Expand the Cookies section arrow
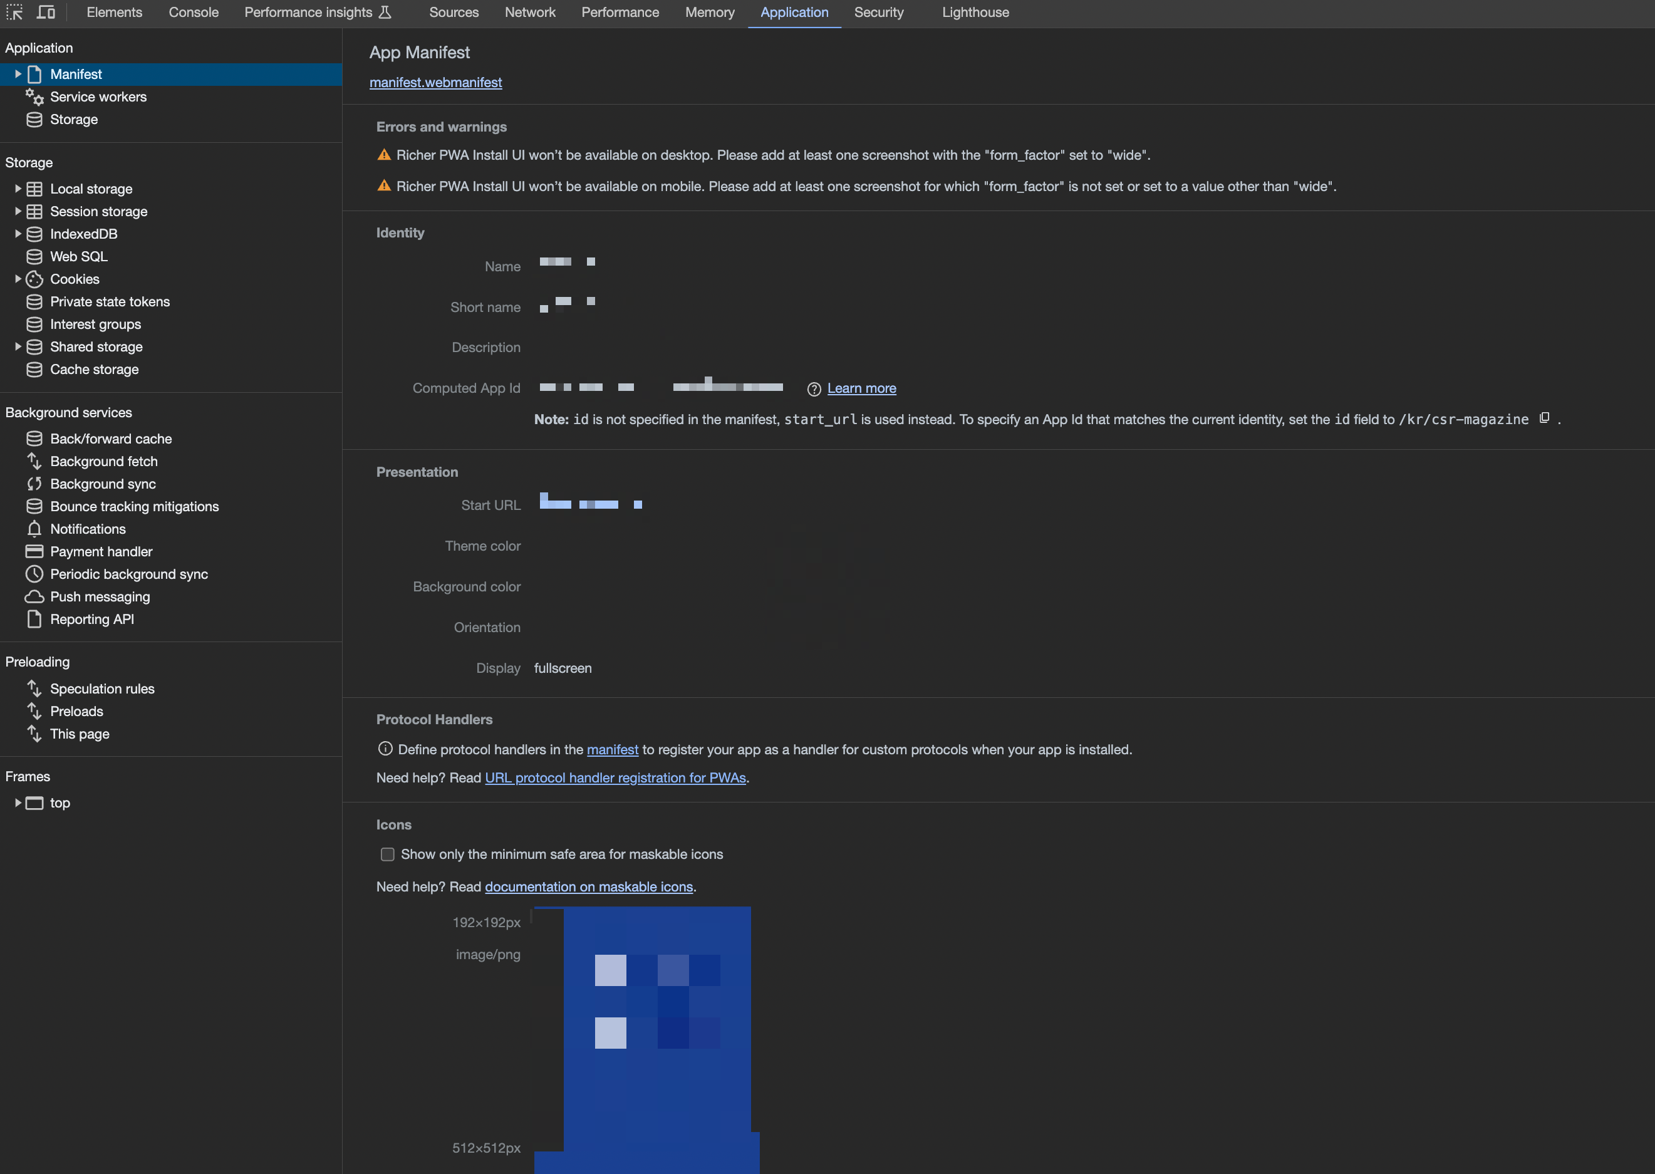The height and width of the screenshot is (1174, 1655). (x=18, y=279)
